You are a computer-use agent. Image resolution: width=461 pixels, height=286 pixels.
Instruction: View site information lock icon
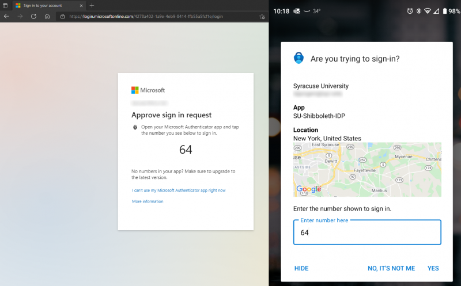coord(62,16)
